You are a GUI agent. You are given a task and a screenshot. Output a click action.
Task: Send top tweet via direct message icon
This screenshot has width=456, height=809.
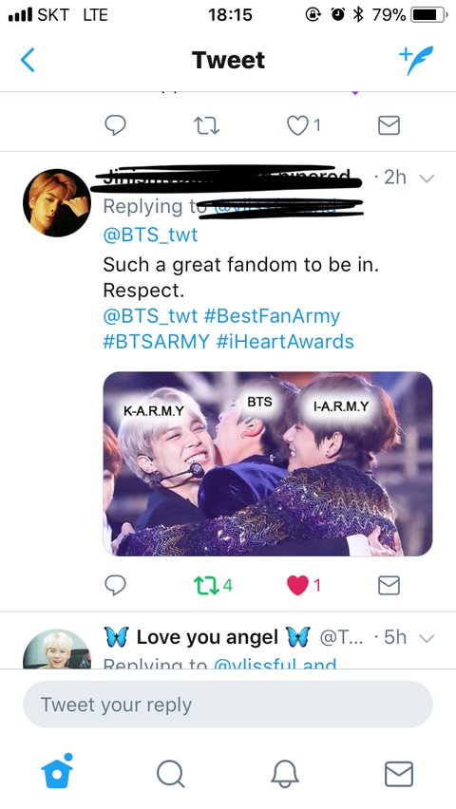(389, 125)
